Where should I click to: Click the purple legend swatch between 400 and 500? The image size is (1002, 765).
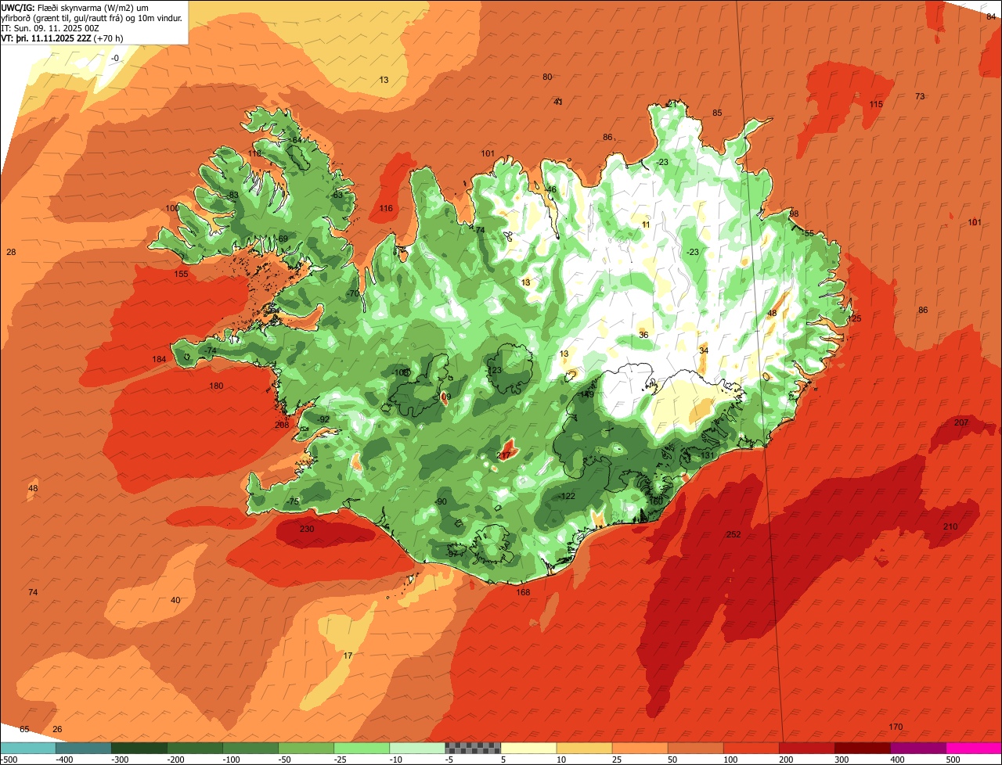tap(918, 747)
